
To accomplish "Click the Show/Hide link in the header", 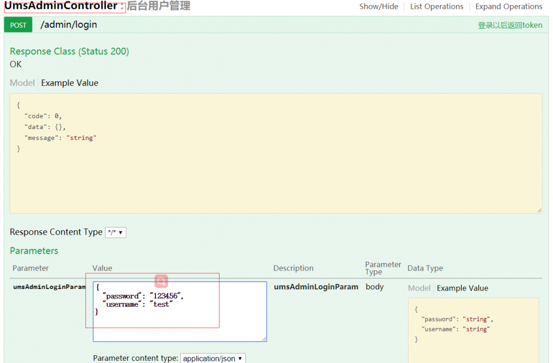I will 379,6.
